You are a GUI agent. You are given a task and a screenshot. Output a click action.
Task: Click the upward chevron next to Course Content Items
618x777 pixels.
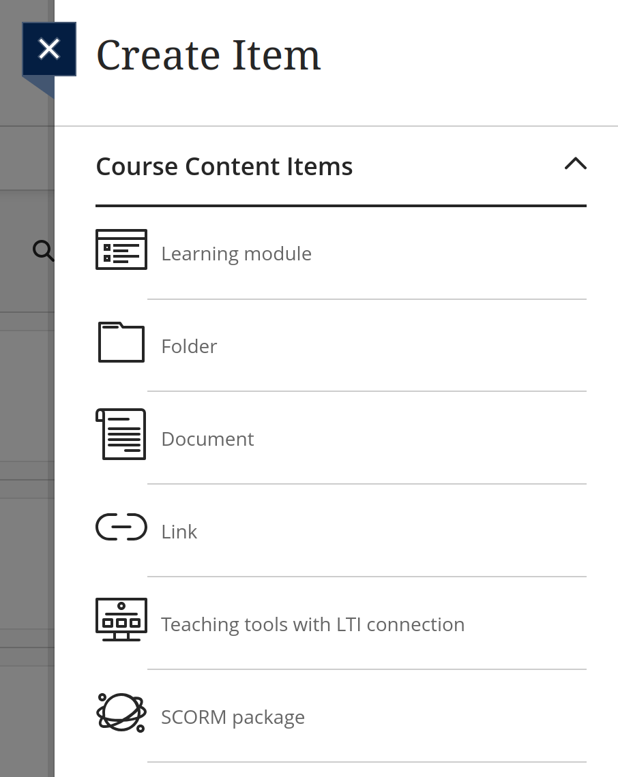pos(576,164)
